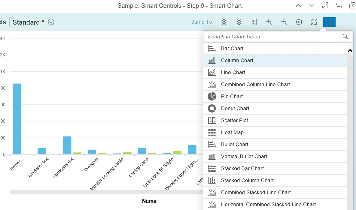Go to previous sample with up chevron
The width and height of the screenshot is (356, 210).
tap(298, 6)
